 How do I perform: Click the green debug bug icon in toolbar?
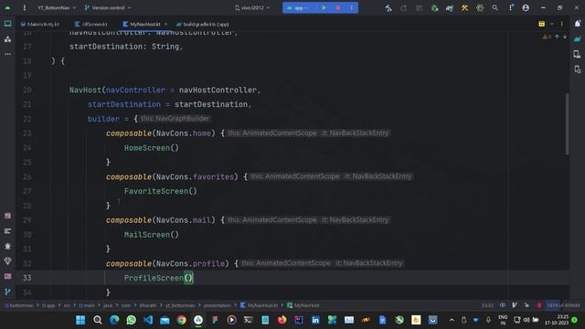click(434, 7)
